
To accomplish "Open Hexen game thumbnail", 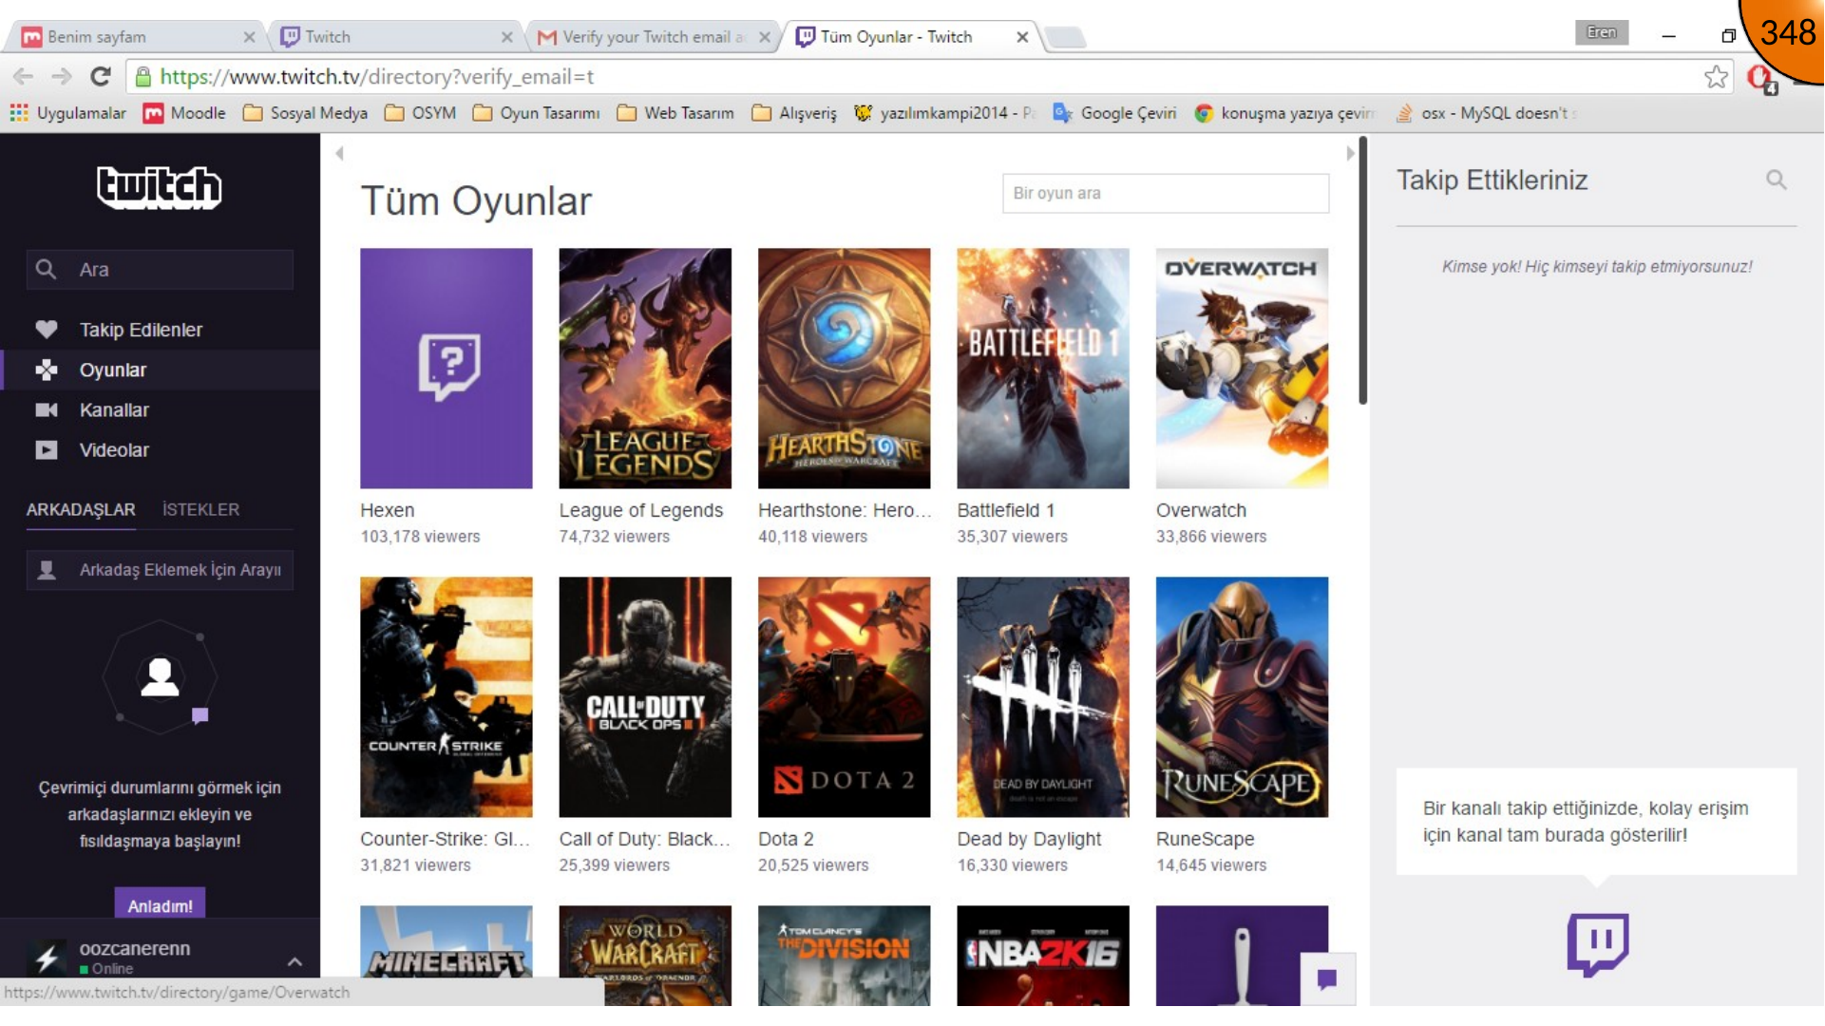I will (x=447, y=369).
